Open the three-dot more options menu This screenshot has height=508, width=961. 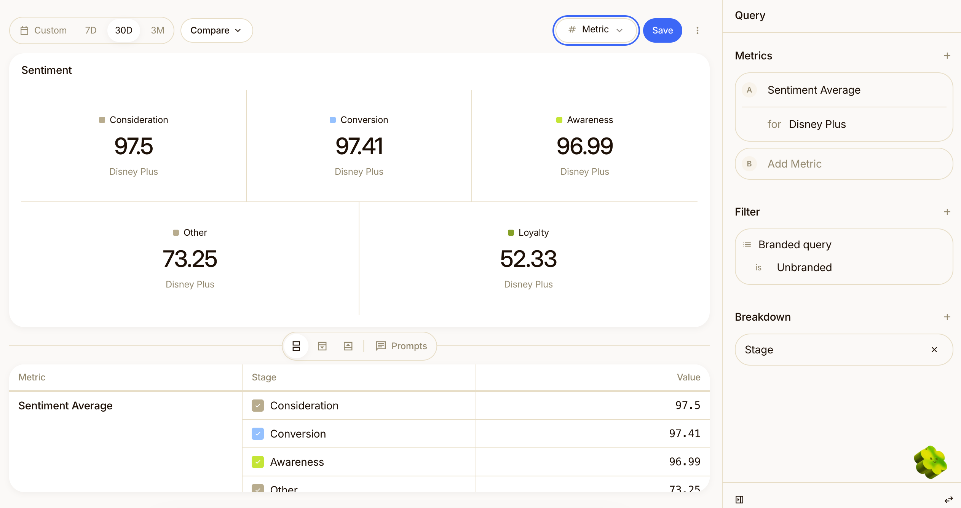click(x=698, y=30)
